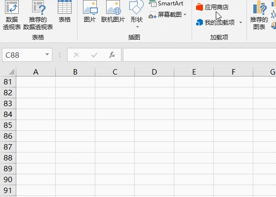Screen dimensions: 276x197
Task: Insert online pictures (联机图片)
Action: [113, 12]
